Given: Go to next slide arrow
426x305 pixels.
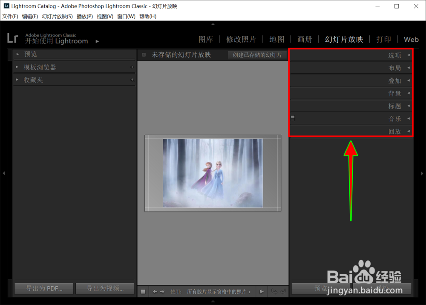Looking at the screenshot, I should 162,292.
